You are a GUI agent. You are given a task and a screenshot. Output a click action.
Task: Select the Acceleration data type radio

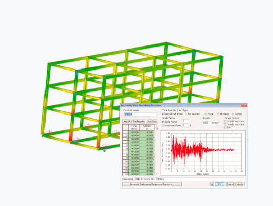(x=186, y=114)
